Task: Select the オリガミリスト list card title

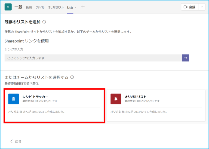Action: 136,97
